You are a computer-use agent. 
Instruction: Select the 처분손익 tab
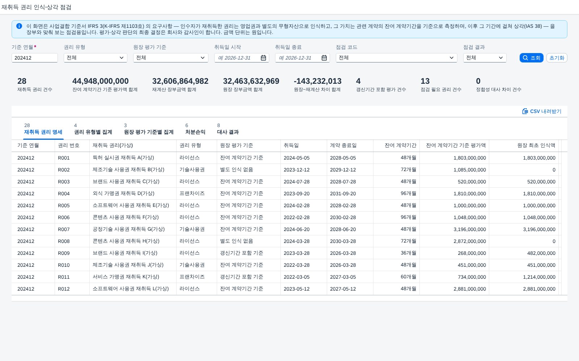[195, 129]
